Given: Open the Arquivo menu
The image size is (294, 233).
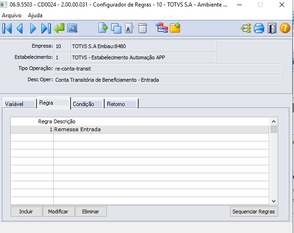Looking at the screenshot, I should pyautogui.click(x=12, y=15).
